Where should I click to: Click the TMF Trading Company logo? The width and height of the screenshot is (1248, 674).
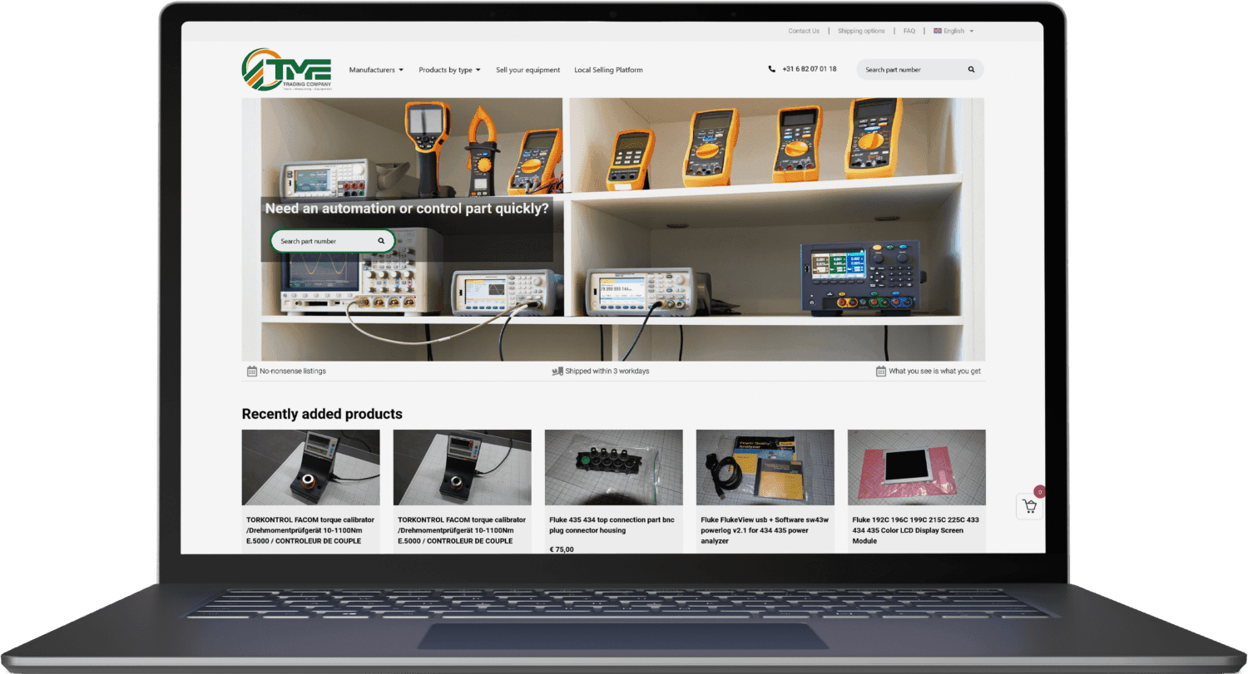pyautogui.click(x=287, y=70)
